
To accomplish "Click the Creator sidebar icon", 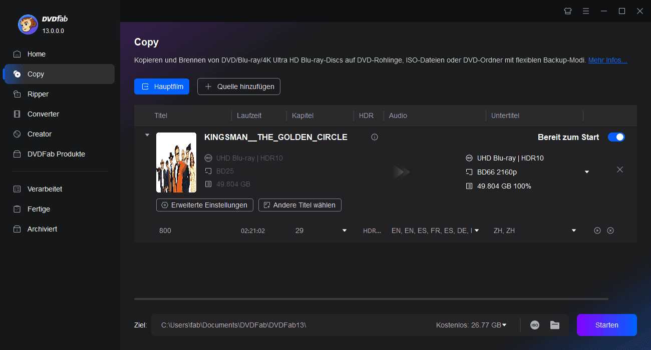I will point(18,134).
